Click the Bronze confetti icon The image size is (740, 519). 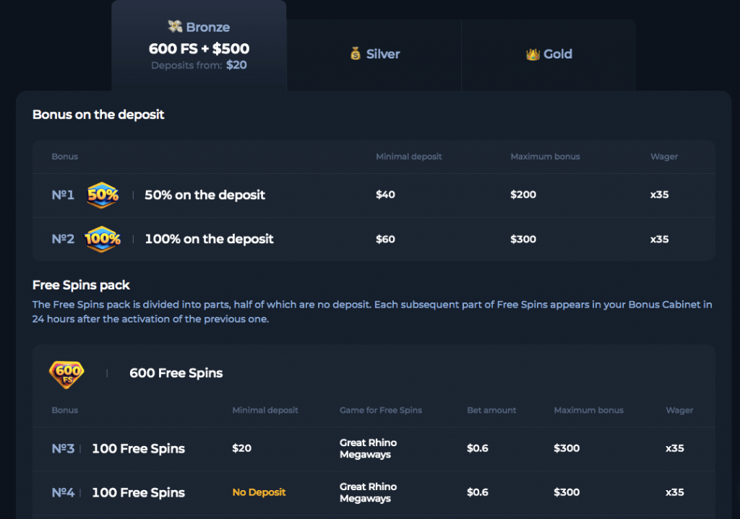coord(175,27)
